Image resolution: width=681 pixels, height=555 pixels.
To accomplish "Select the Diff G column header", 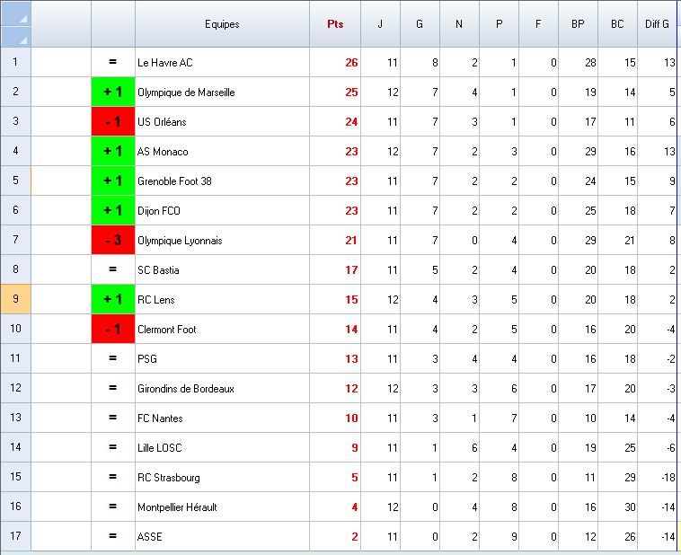I will pyautogui.click(x=658, y=24).
